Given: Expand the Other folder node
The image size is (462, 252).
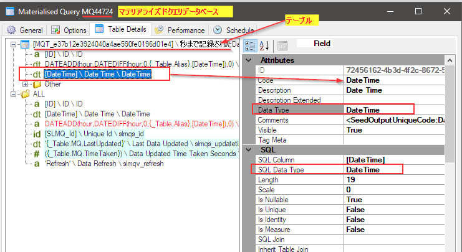Looking at the screenshot, I should (x=26, y=85).
